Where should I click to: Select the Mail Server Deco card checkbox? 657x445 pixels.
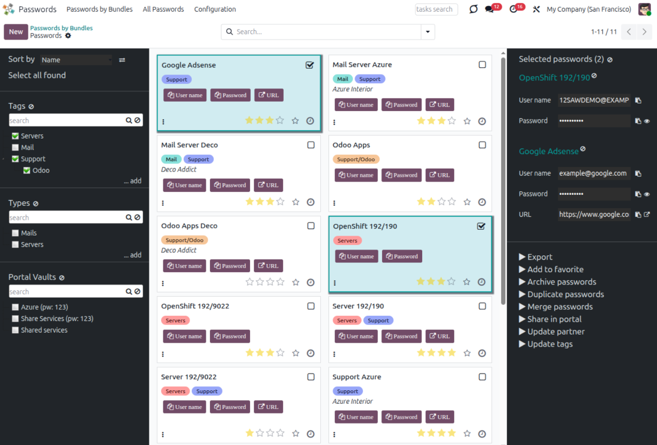click(311, 145)
